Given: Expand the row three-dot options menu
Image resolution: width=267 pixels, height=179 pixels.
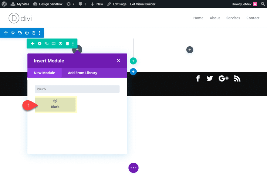Looking at the screenshot, I should point(73,43).
